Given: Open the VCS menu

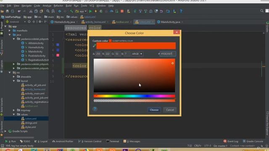Looking at the screenshot, I should [x=92, y=5].
